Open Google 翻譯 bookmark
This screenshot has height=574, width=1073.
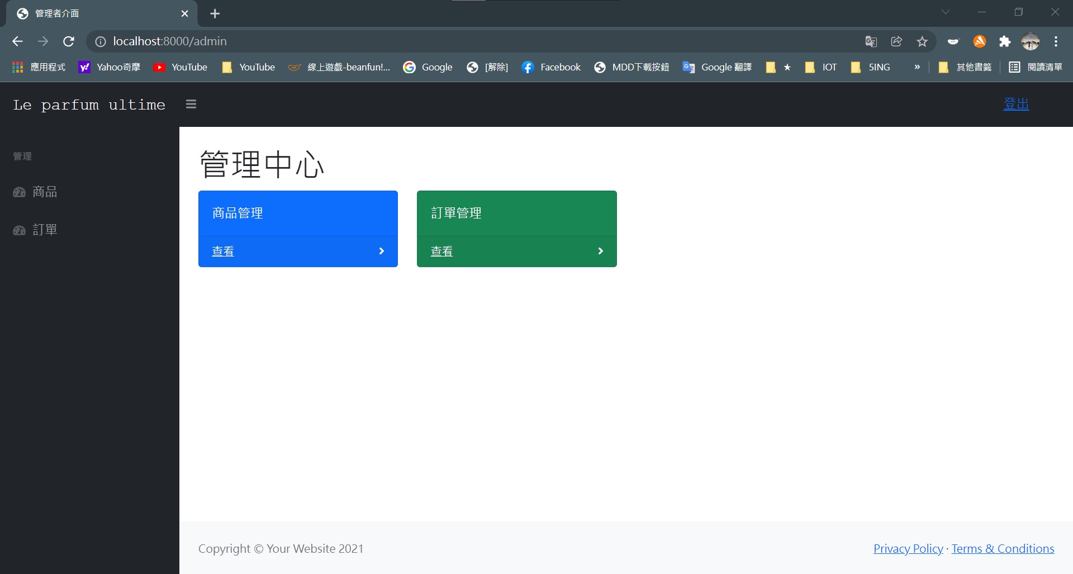718,67
